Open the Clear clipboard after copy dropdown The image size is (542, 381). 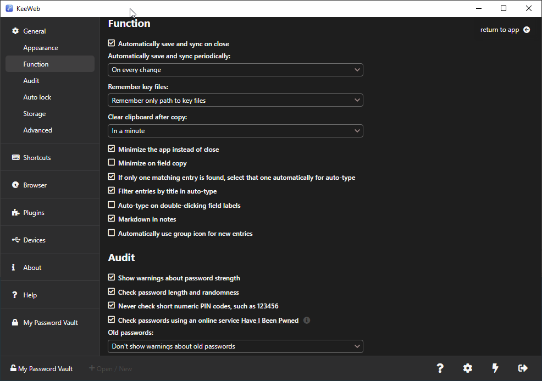click(235, 131)
